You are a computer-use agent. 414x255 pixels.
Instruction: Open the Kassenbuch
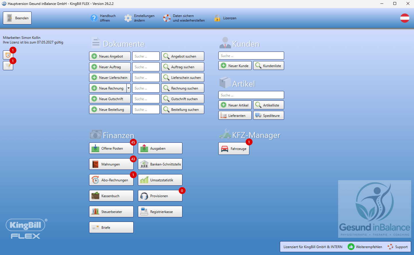[111, 196]
